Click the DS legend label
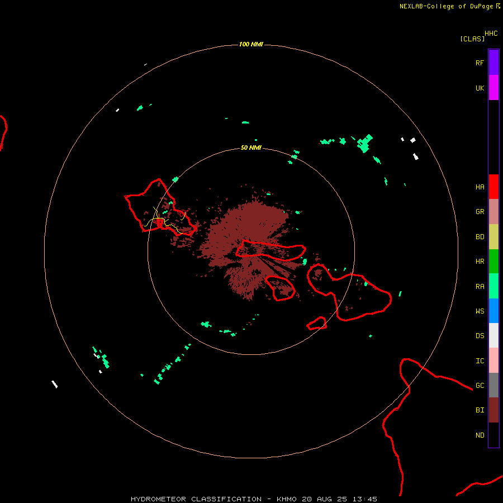This screenshot has width=503, height=503. (x=480, y=336)
